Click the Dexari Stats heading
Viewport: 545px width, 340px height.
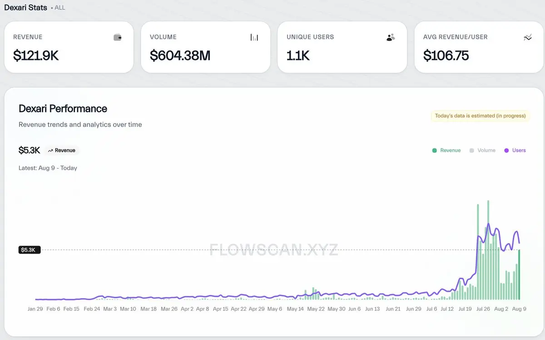click(25, 8)
